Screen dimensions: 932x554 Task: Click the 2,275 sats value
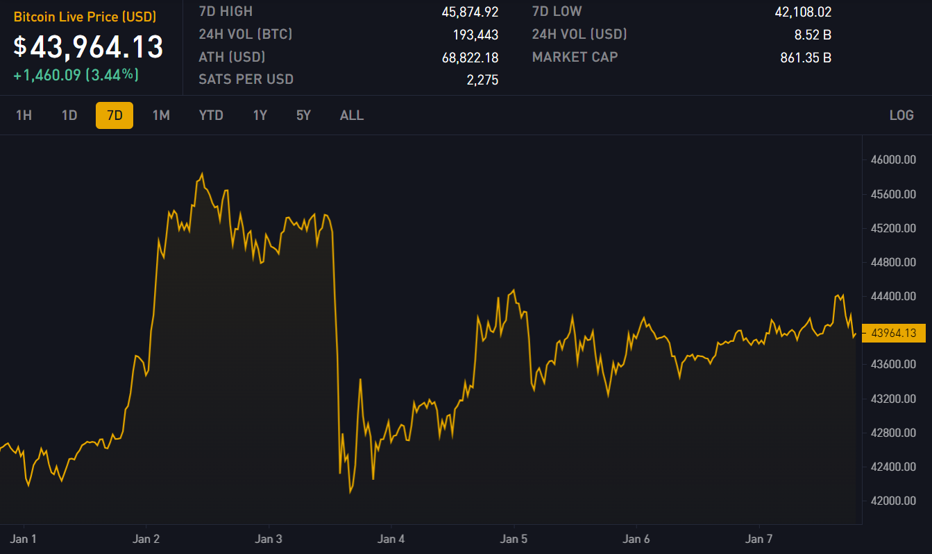(x=482, y=80)
